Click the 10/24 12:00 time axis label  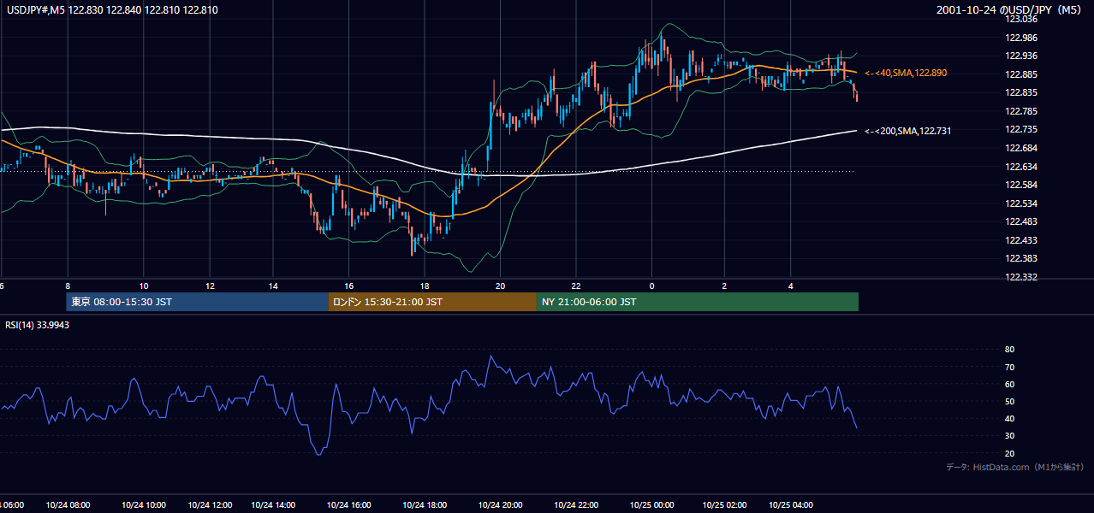[x=211, y=505]
